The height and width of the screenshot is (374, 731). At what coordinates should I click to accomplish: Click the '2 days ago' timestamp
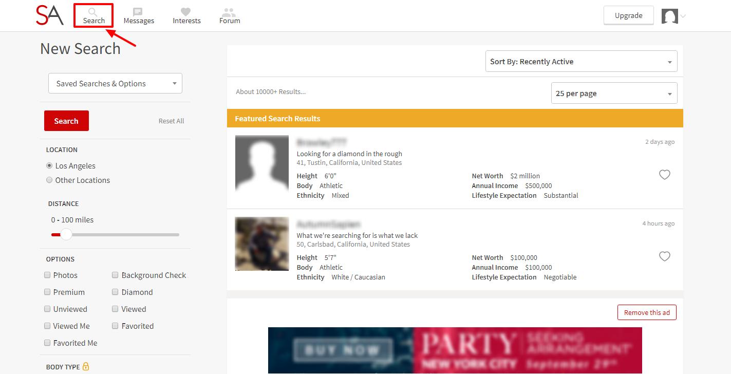tap(660, 142)
